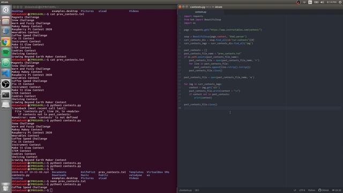Screen dimensions: 343x193
Task: Open the Trash in the dock
Action: coord(6,187)
